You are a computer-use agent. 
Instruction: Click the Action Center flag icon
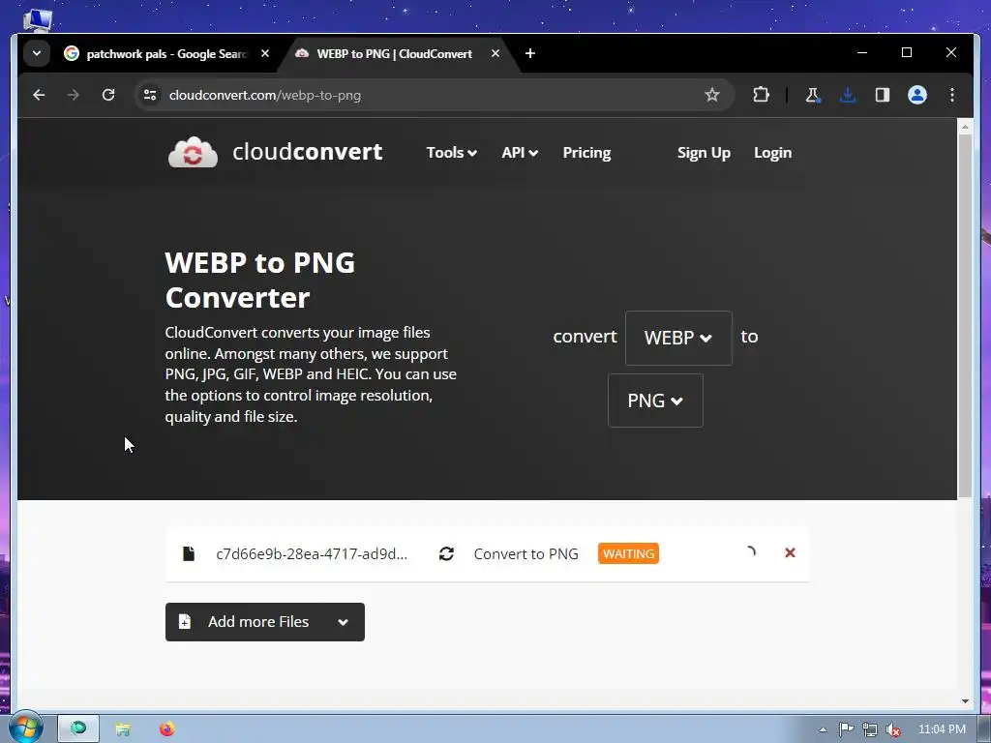tap(846, 729)
